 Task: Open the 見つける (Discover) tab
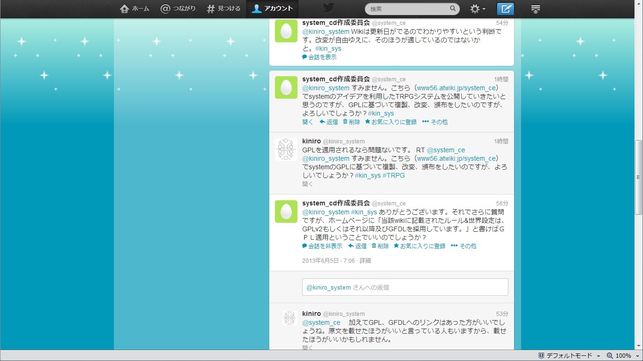[x=224, y=8]
